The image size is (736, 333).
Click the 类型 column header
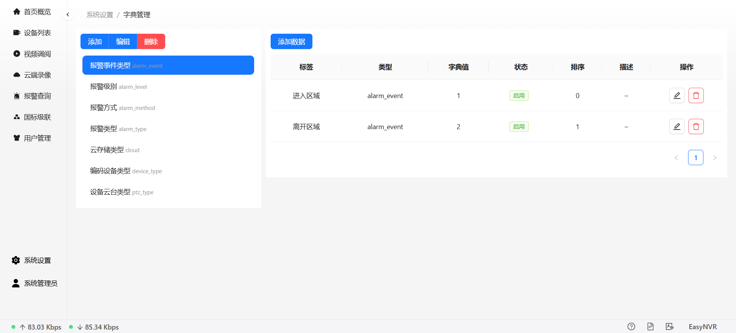(x=385, y=67)
